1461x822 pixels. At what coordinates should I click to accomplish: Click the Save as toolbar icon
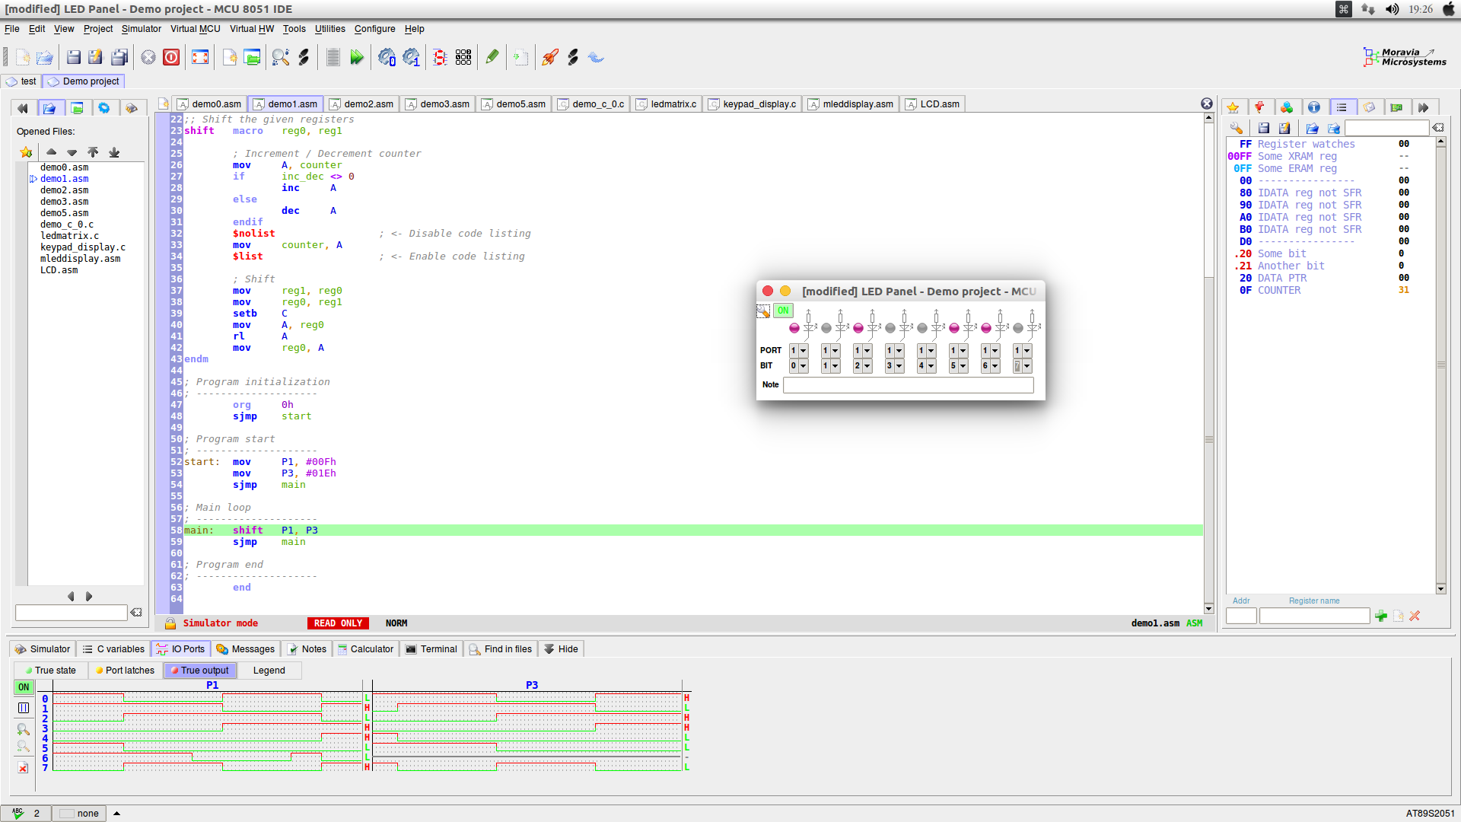96,57
